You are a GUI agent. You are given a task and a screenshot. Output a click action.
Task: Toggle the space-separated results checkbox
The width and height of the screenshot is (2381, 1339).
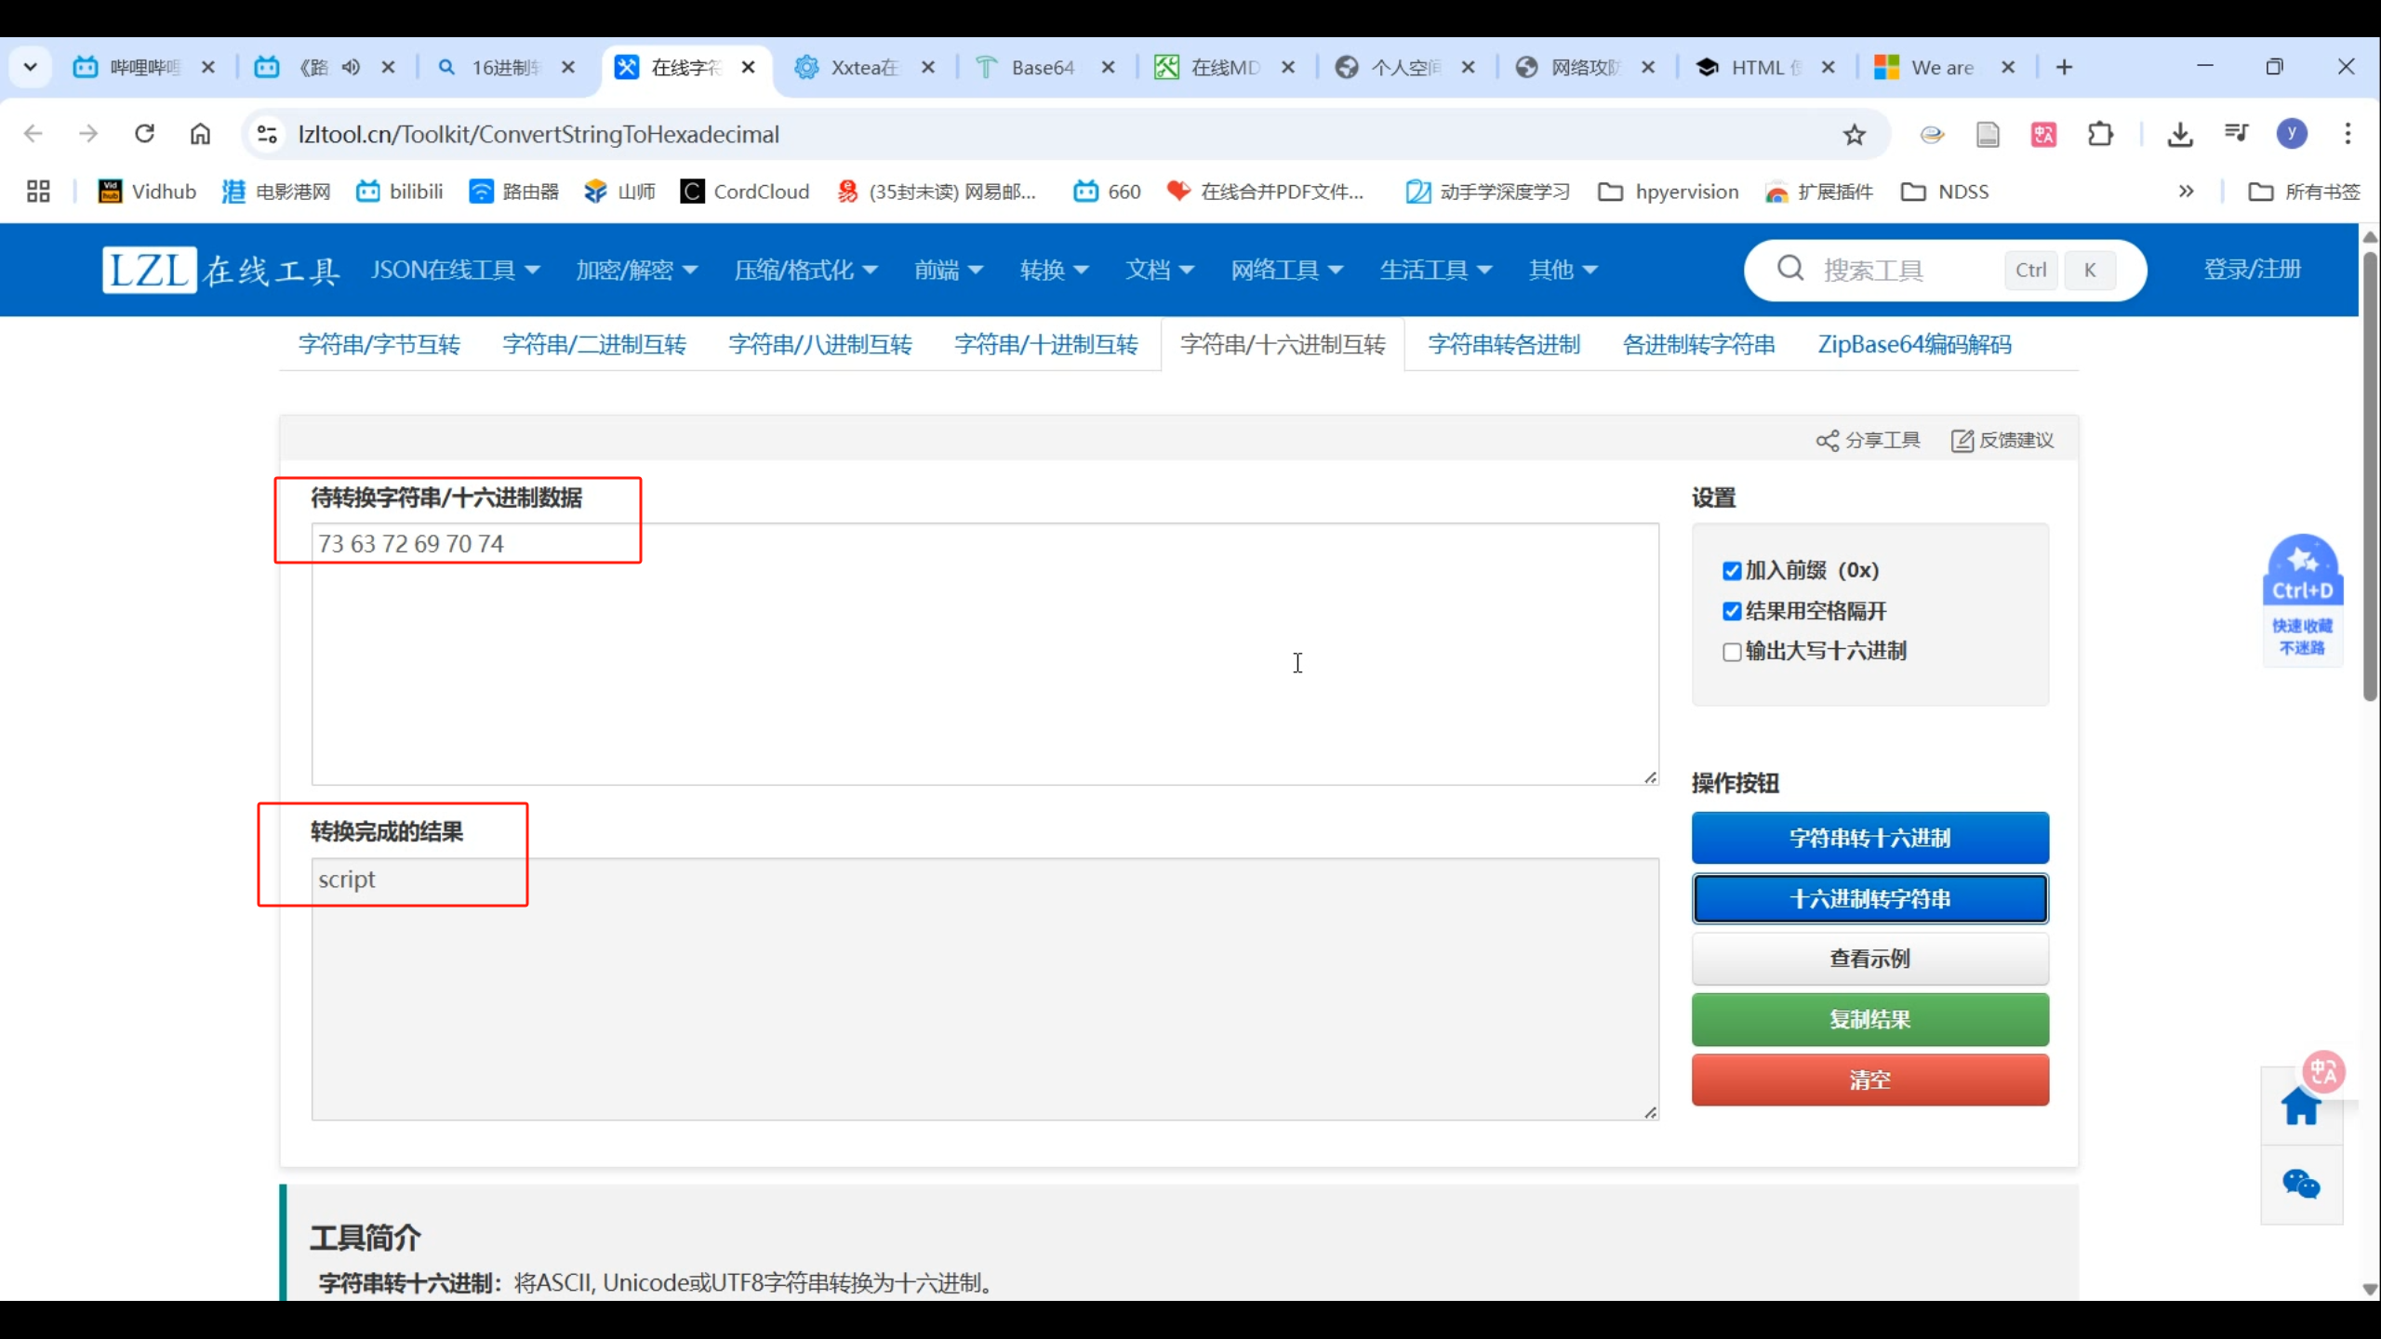[x=1732, y=611]
